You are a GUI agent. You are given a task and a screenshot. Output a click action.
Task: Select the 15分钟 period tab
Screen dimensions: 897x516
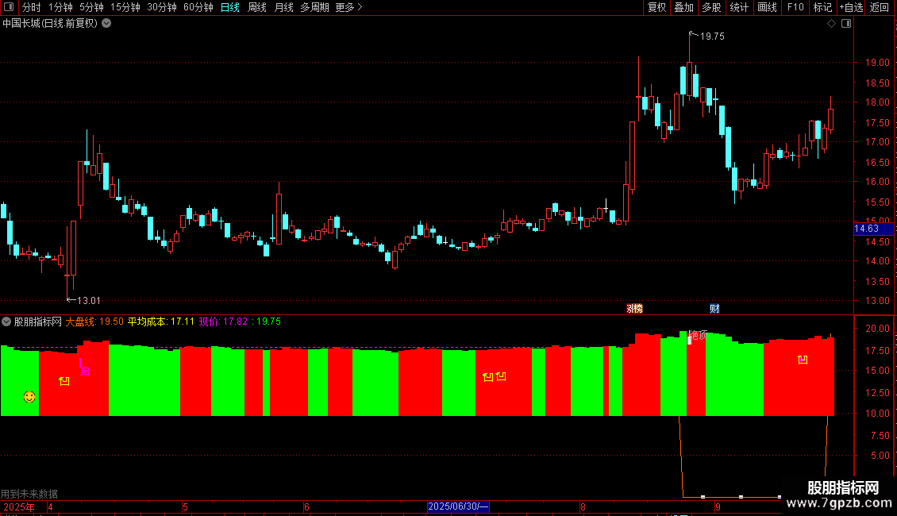125,7
